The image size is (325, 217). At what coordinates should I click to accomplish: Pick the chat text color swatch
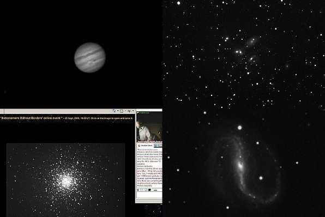coord(149,190)
